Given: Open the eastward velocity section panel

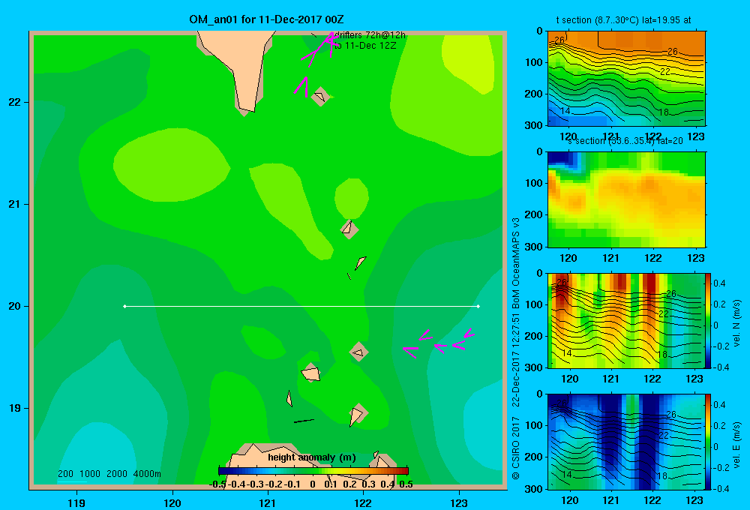Looking at the screenshot, I should (x=626, y=442).
